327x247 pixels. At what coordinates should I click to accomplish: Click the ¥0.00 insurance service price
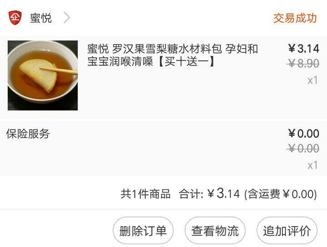tap(304, 133)
